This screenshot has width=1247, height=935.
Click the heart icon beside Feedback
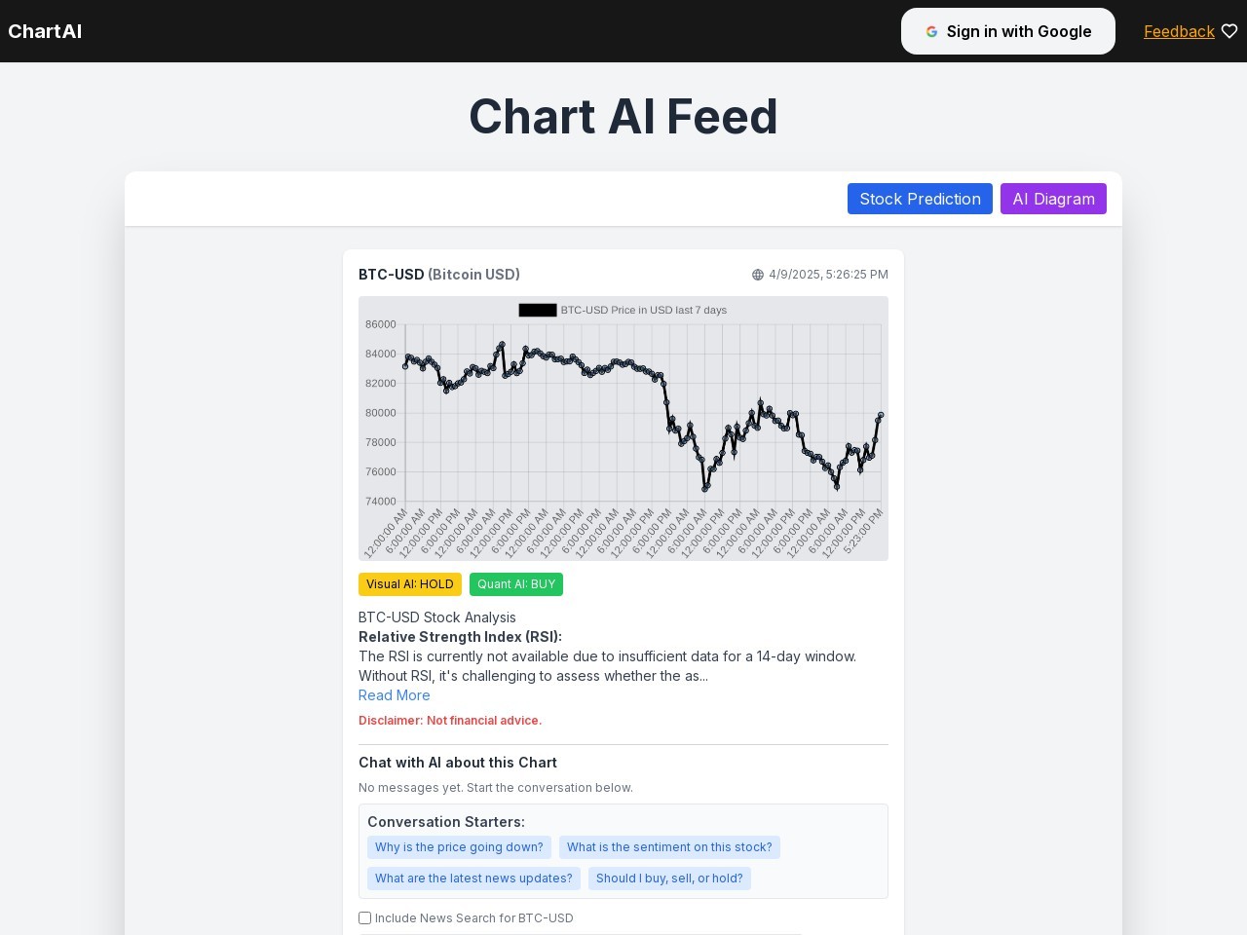coord(1229,31)
